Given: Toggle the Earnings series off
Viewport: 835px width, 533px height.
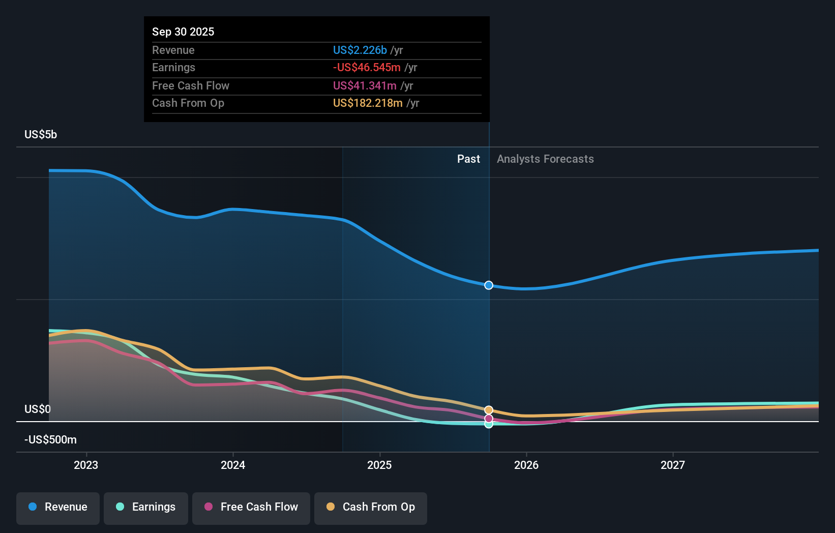Looking at the screenshot, I should 145,507.
